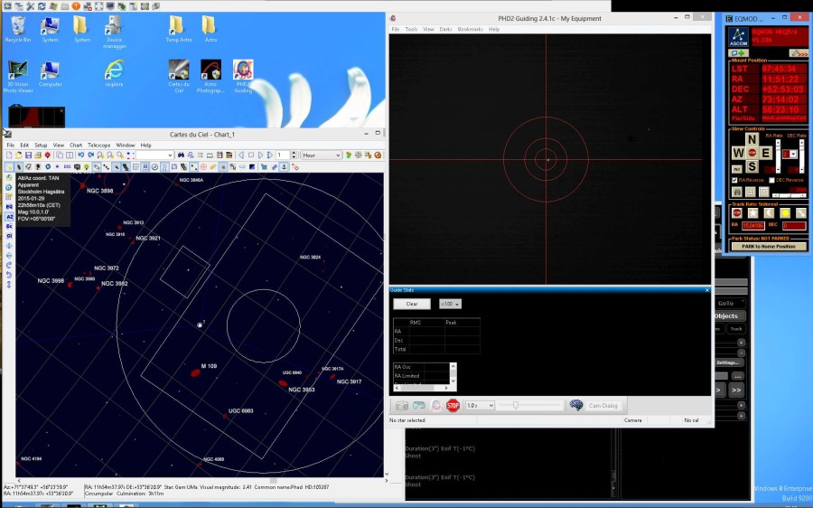The width and height of the screenshot is (813, 508).
Task: Click the Objects button in background window
Action: click(x=726, y=315)
